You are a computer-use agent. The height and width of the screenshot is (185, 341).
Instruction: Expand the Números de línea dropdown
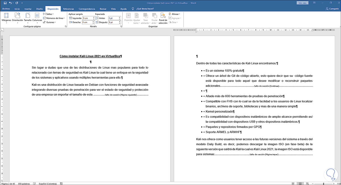point(54,18)
